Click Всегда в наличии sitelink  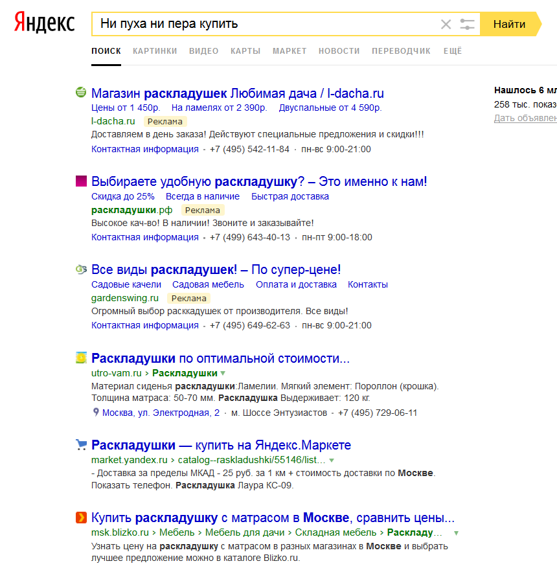pos(203,196)
